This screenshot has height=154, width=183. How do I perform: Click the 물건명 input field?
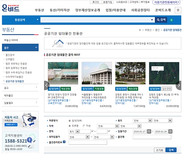tap(152, 137)
